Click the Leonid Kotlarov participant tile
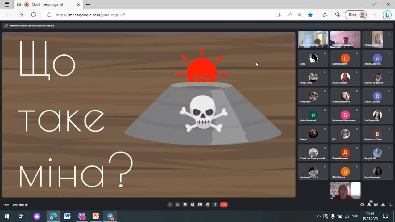The image size is (395, 222). point(345,59)
